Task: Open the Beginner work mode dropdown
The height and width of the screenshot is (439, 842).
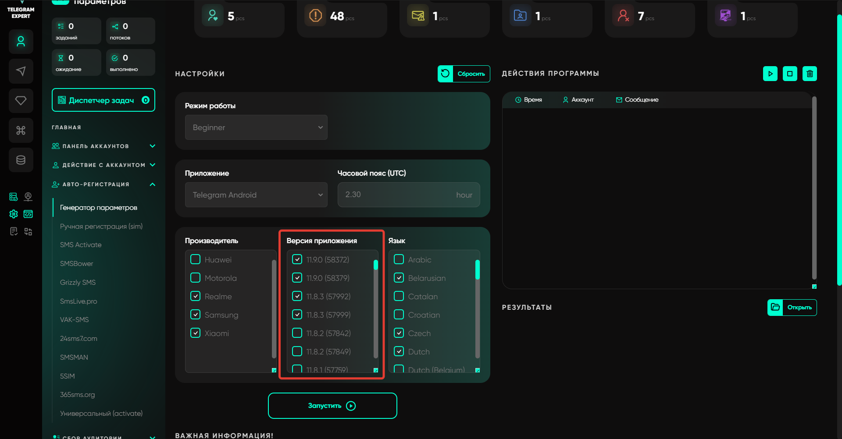Action: 256,127
